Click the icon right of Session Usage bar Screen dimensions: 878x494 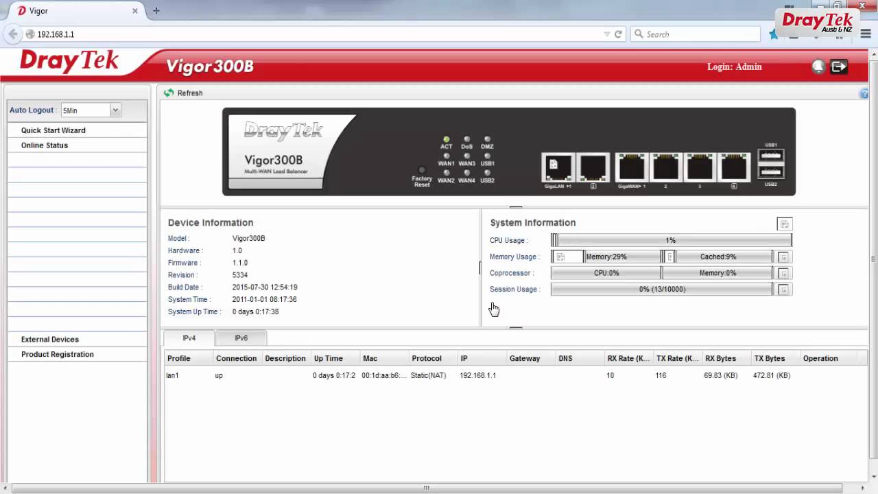(783, 290)
